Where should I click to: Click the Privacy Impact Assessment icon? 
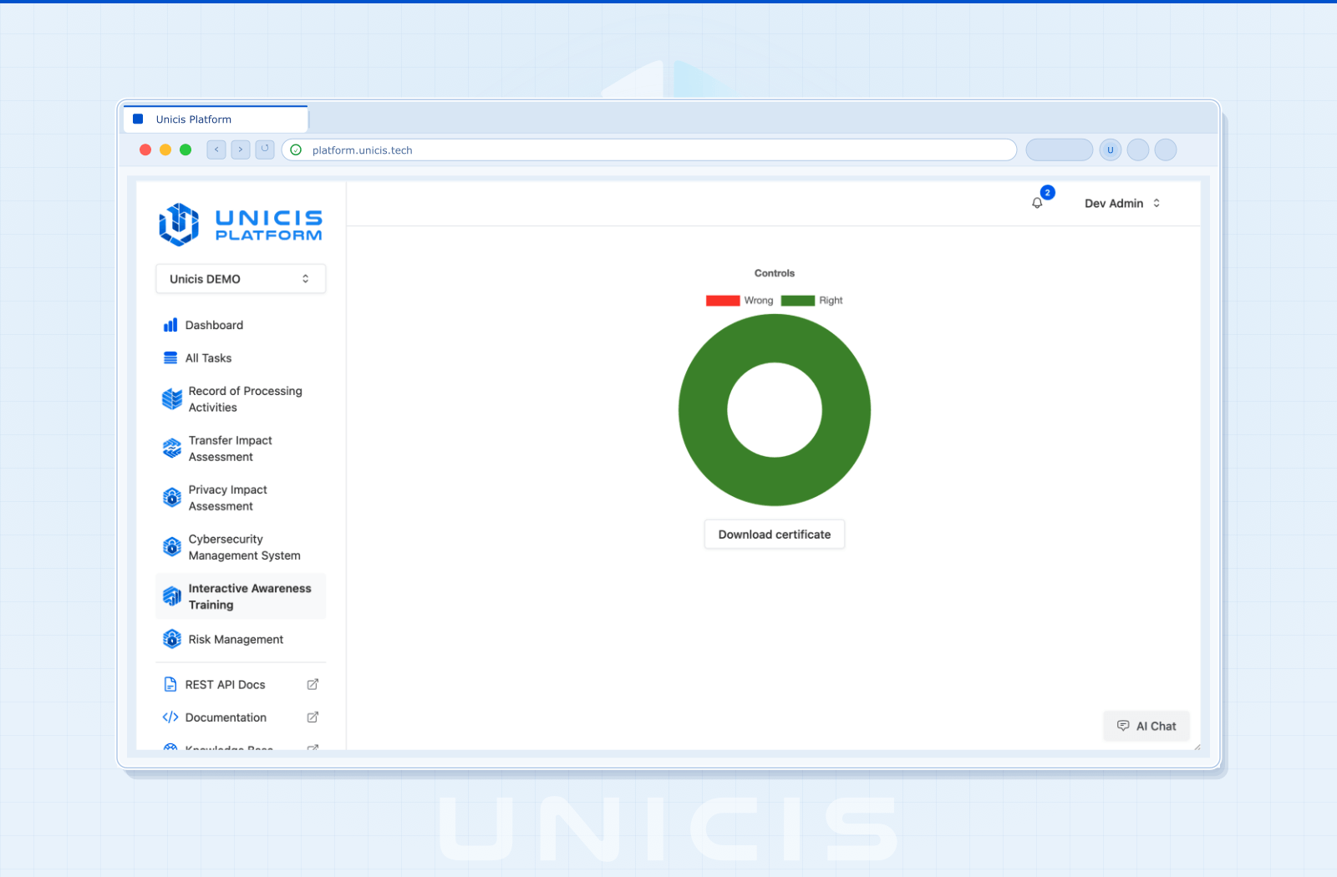[172, 498]
